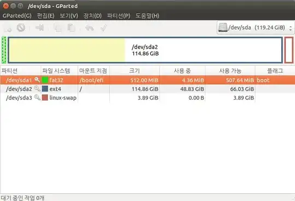Open the /dev/sda device selector dropdown

pos(256,28)
